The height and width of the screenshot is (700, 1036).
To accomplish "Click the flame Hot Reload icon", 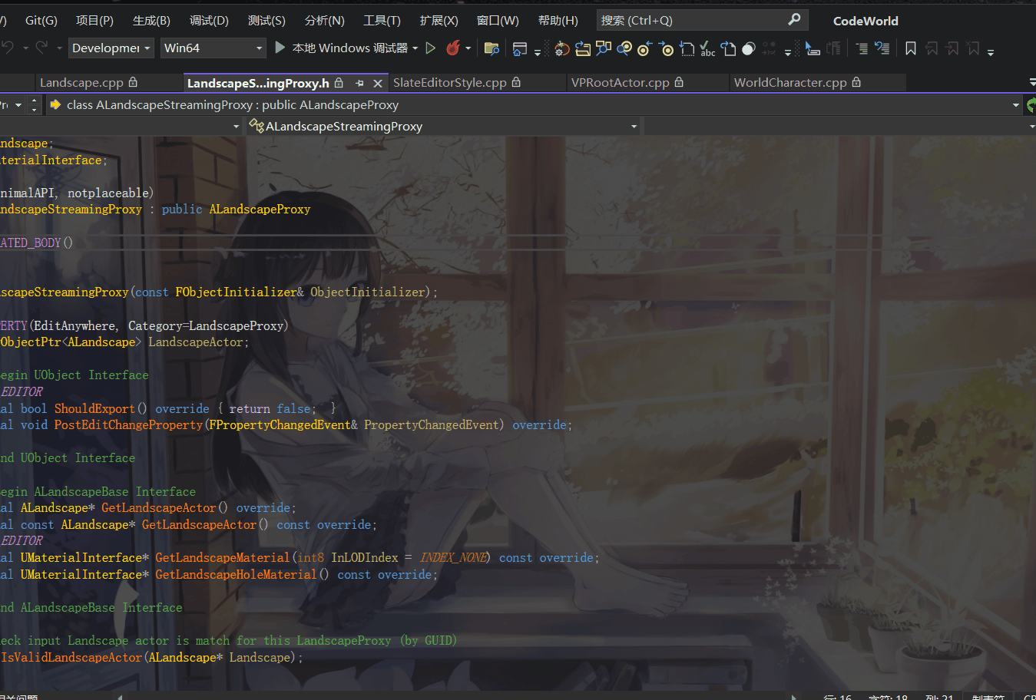I will (453, 48).
